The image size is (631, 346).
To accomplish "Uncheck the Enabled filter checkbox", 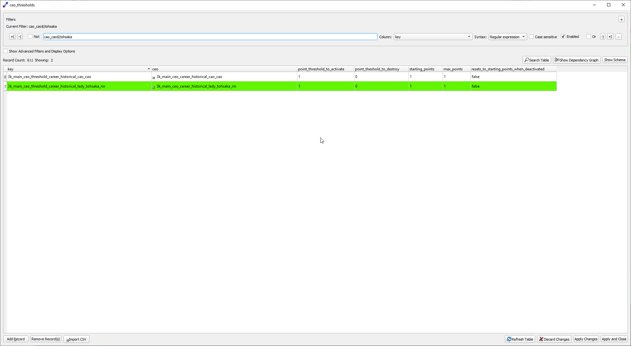I will point(563,37).
